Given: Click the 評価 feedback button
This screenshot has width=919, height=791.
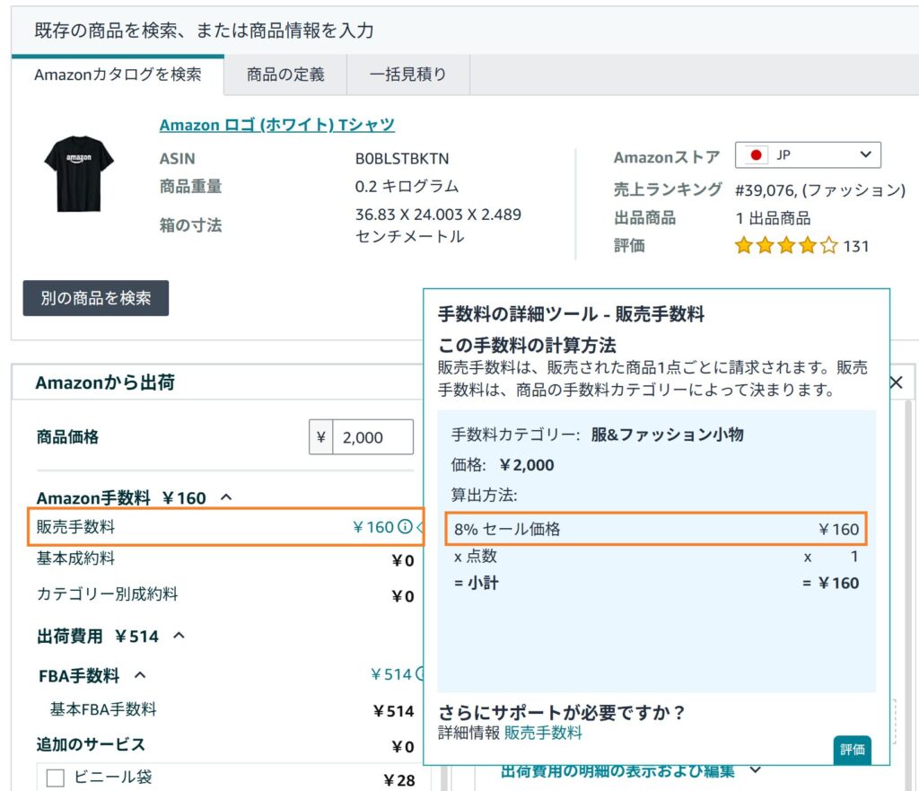Looking at the screenshot, I should (853, 750).
